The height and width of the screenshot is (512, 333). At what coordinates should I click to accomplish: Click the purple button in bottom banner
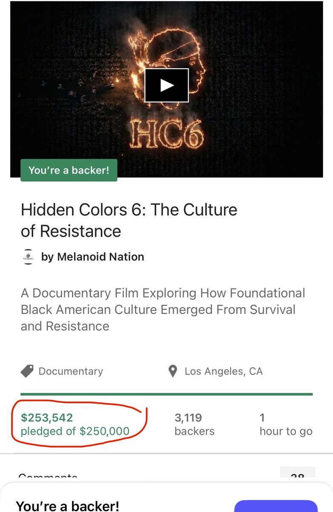(x=276, y=506)
